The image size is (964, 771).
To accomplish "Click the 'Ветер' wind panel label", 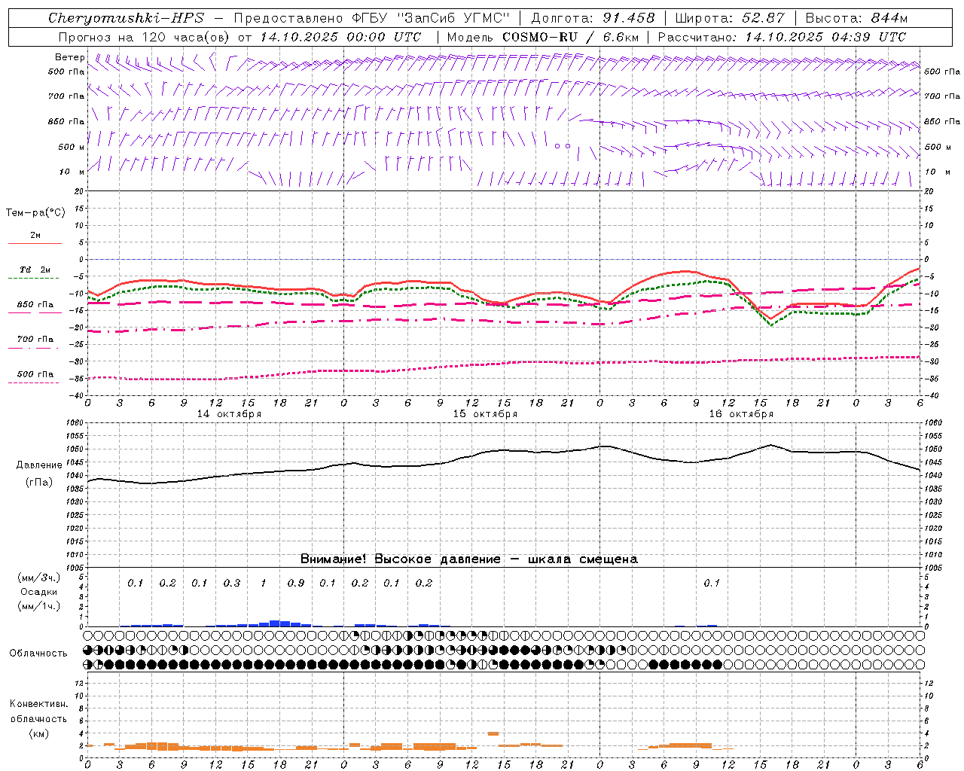I will tap(69, 57).
